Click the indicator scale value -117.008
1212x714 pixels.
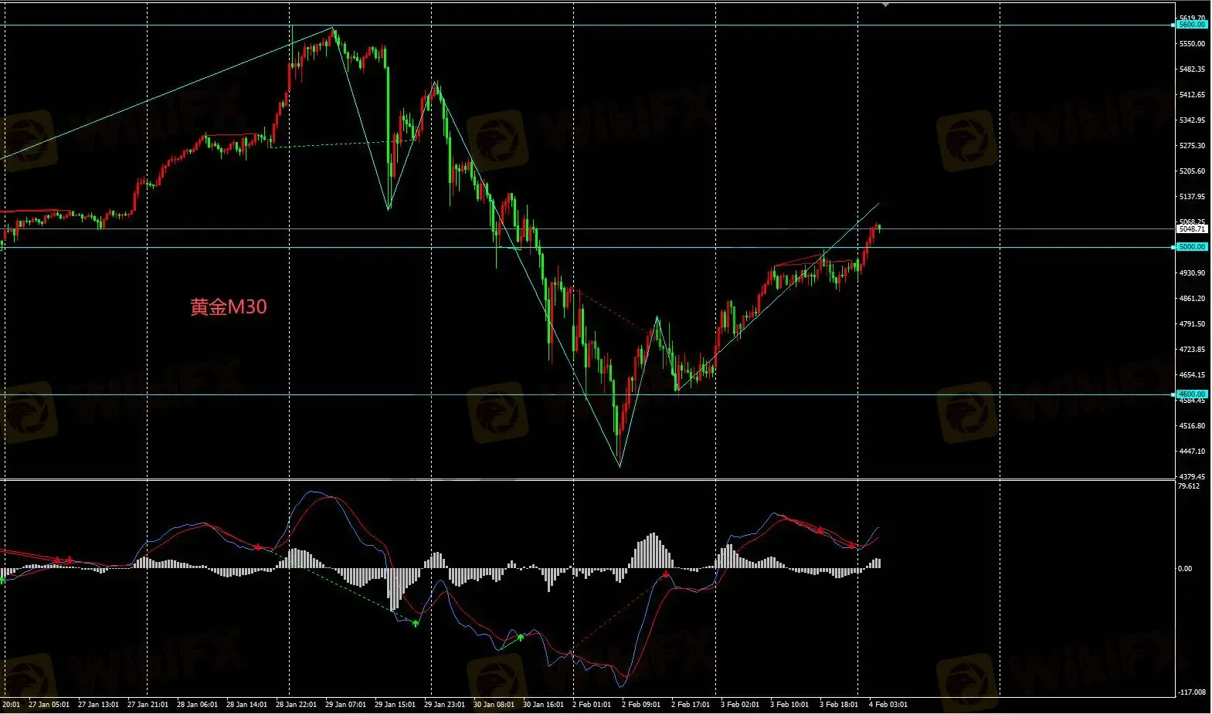(x=1192, y=692)
